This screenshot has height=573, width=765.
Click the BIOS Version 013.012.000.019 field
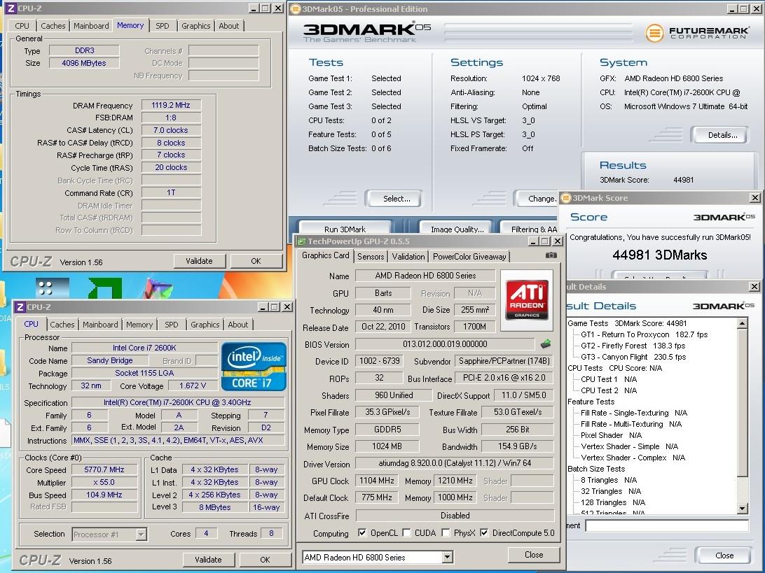coord(445,344)
